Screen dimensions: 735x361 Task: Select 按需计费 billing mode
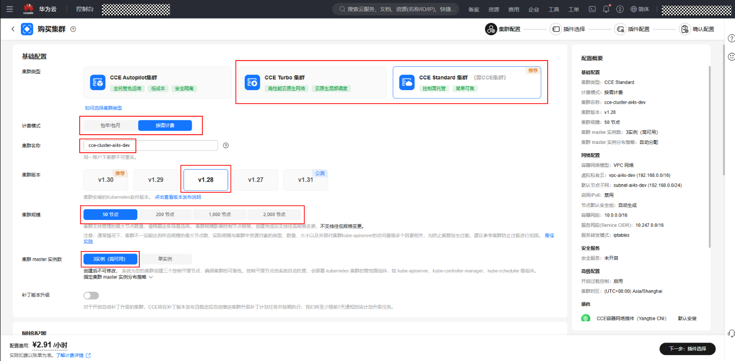click(165, 126)
